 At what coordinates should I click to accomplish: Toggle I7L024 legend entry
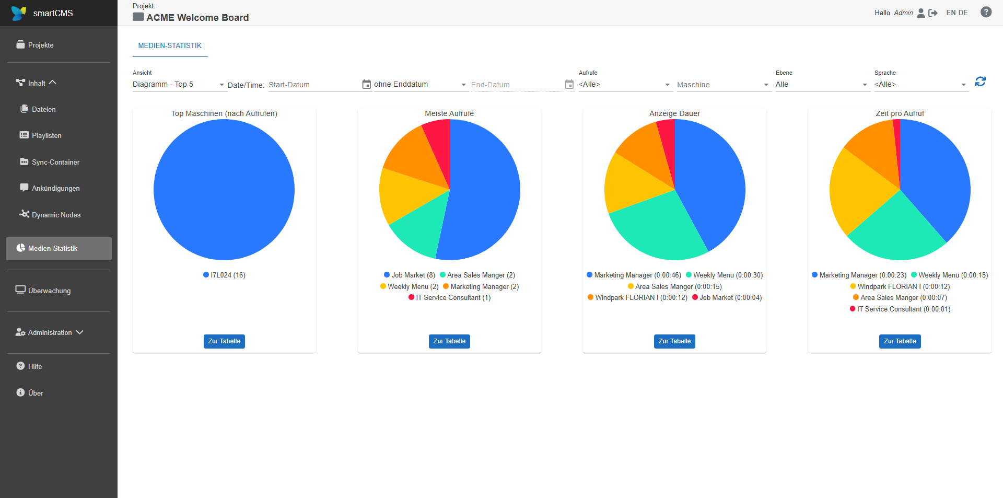click(x=224, y=275)
